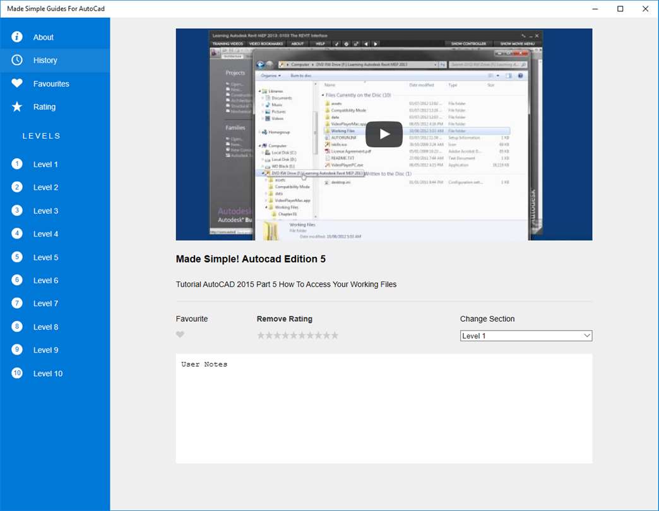Select the Level 9 number badge
The image size is (659, 511).
tap(17, 349)
